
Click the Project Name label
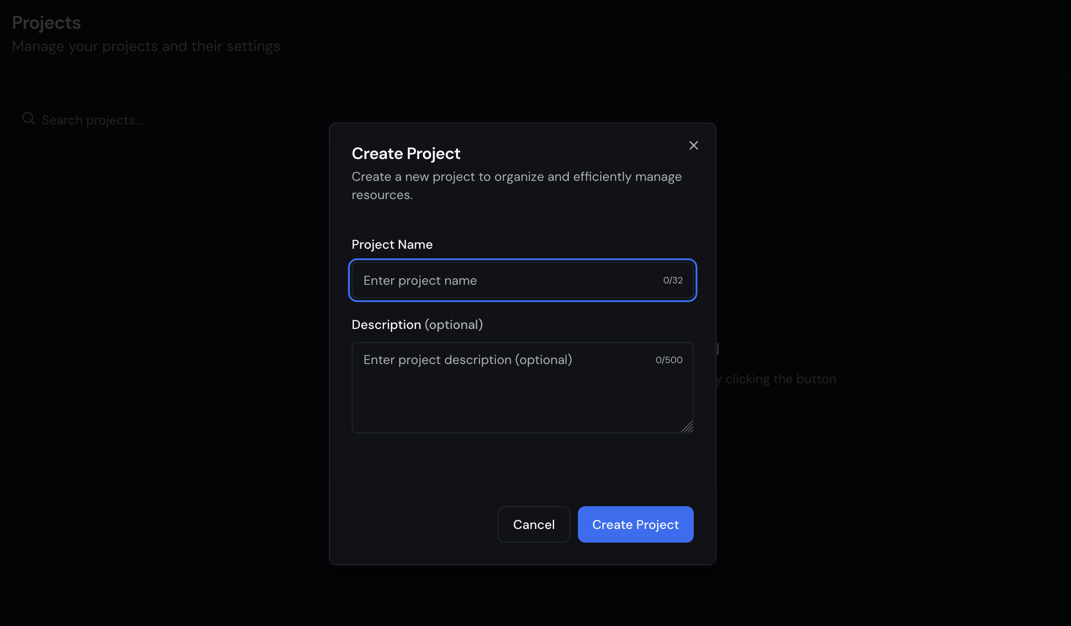coord(391,244)
